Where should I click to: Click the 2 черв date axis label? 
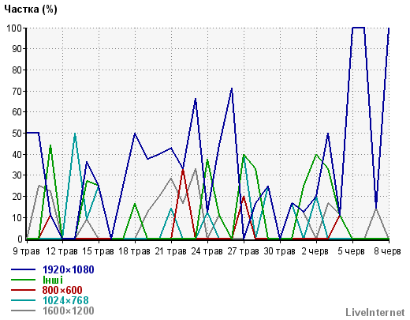(x=315, y=251)
